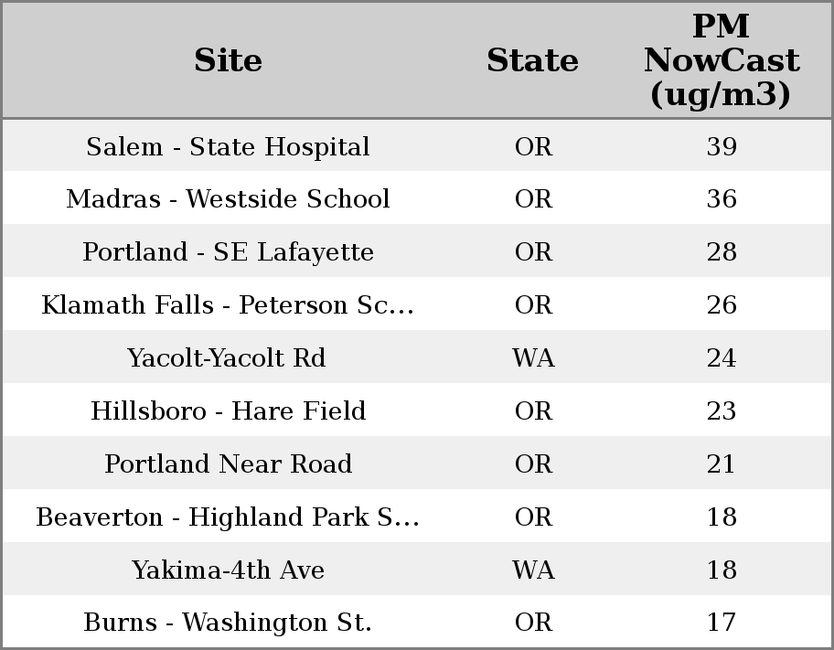834x650 pixels.
Task: Open the Madras - Westside School site
Action: 228,199
